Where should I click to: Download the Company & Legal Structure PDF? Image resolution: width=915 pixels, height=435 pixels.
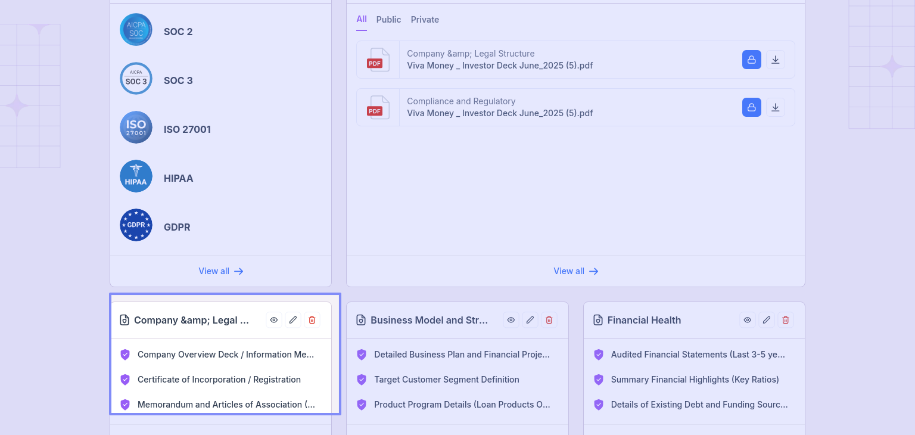(775, 60)
